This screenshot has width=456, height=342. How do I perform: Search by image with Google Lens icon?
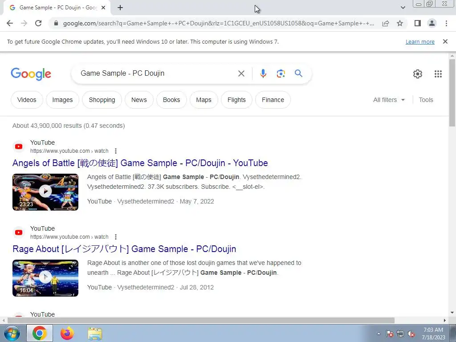click(x=281, y=73)
